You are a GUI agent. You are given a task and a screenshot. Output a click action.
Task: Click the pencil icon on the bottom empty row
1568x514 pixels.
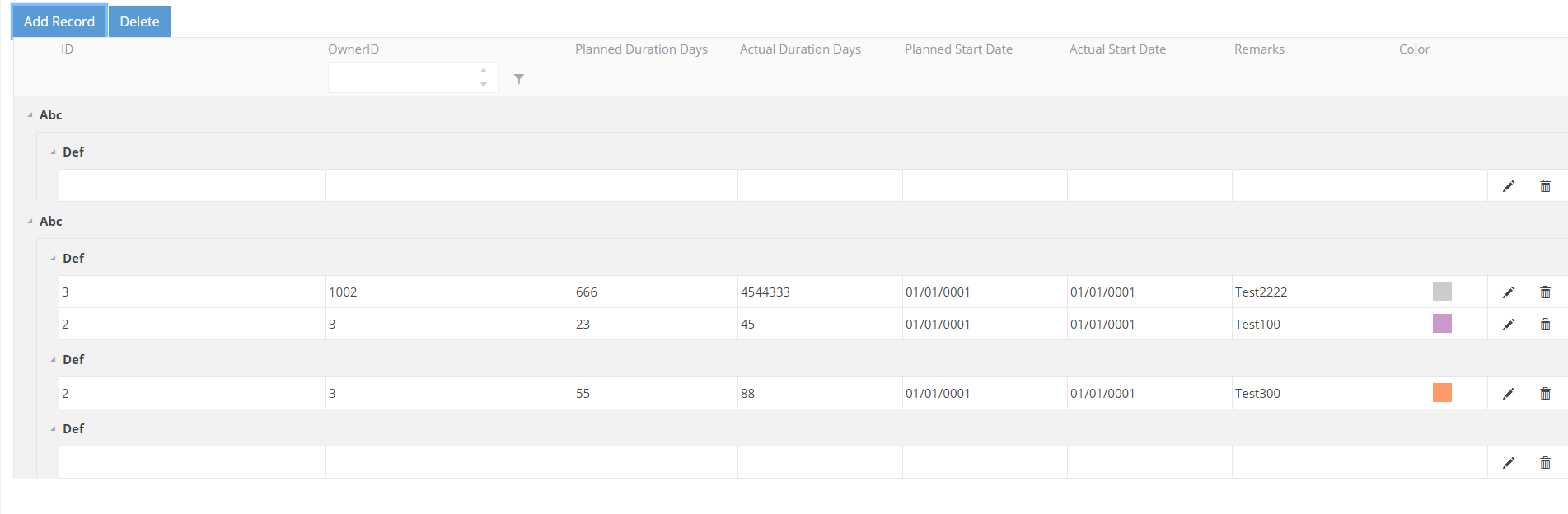click(x=1508, y=463)
